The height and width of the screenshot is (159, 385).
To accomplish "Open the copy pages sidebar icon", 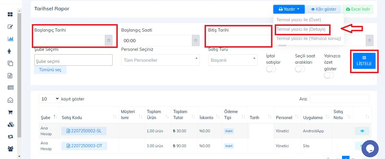I will click(x=10, y=63).
